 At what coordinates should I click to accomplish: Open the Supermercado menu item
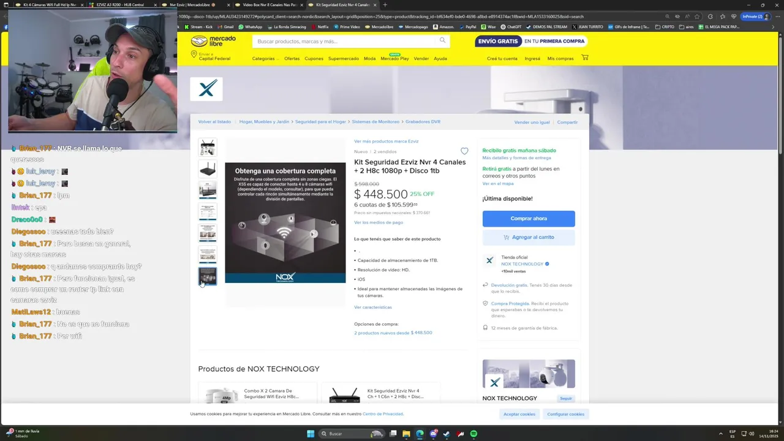(344, 58)
